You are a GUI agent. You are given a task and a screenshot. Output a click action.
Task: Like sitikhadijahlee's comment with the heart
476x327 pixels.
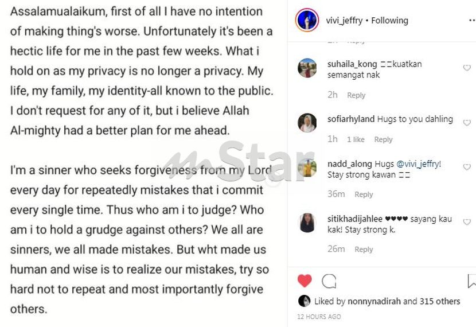click(467, 222)
